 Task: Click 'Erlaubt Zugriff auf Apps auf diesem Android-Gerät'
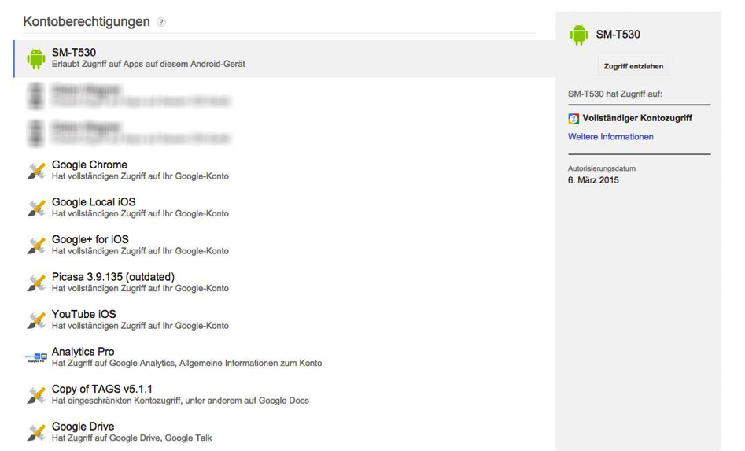click(148, 65)
